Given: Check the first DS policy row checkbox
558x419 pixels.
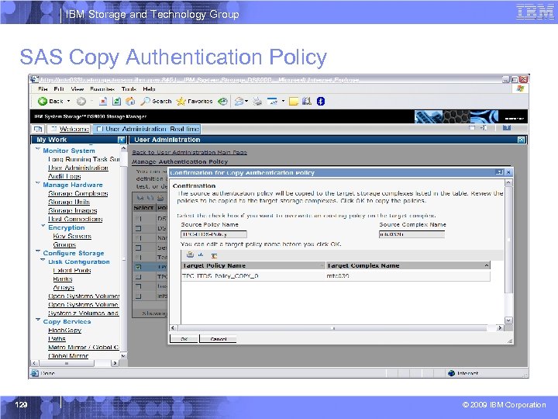Looking at the screenshot, I should (x=138, y=218).
